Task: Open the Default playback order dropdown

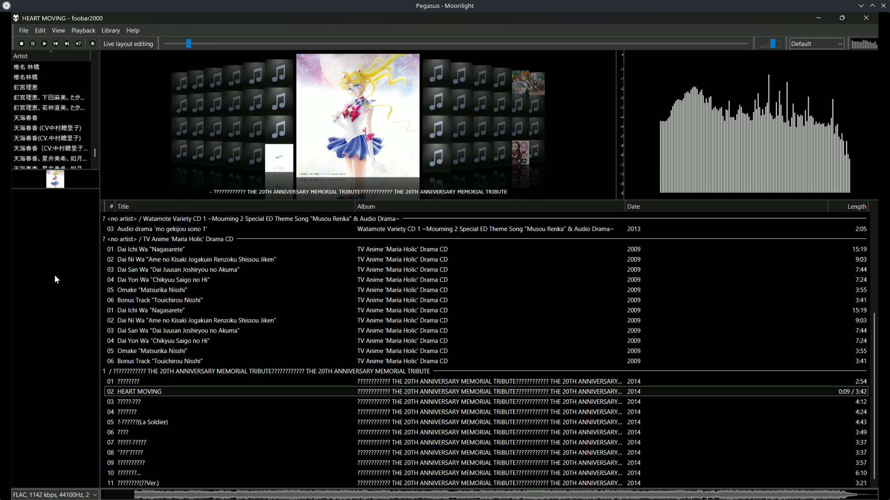Action: point(816,44)
